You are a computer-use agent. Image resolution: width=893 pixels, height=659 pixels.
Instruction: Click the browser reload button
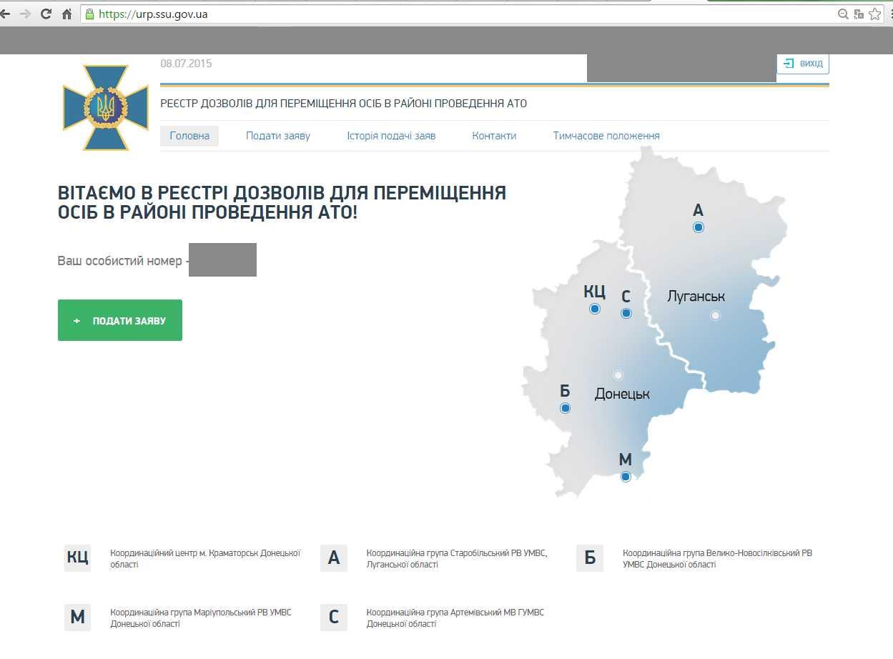coord(46,14)
